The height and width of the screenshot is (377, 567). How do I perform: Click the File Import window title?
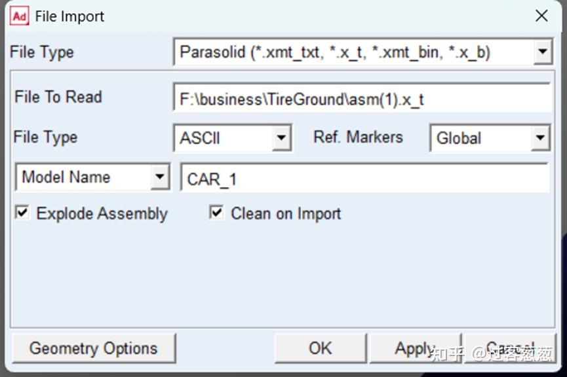coord(69,16)
